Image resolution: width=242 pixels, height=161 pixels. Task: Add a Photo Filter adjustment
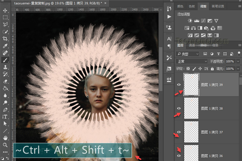[206, 28]
